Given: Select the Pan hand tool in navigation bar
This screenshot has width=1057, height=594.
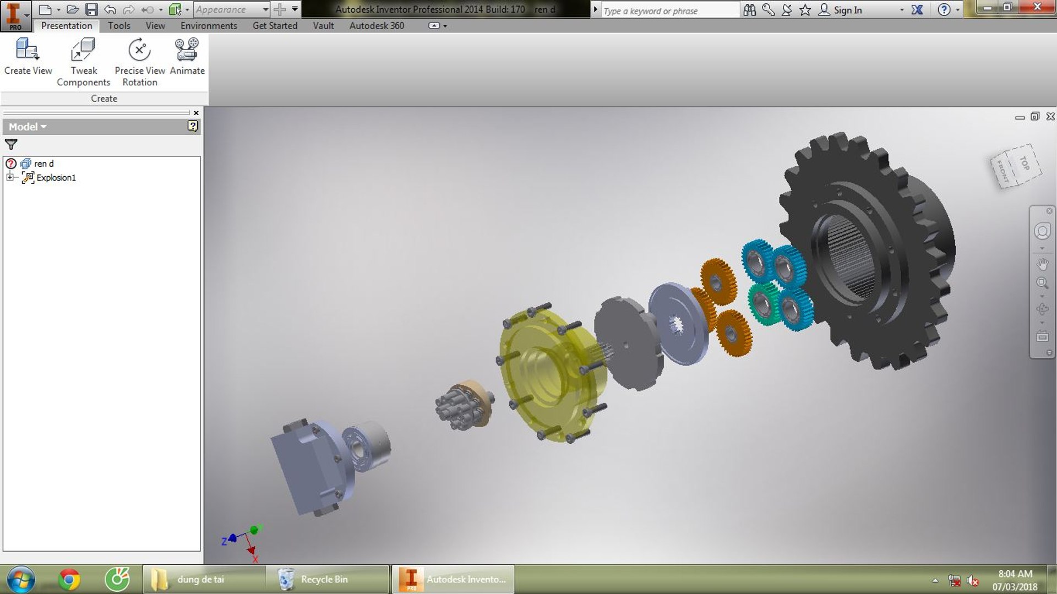Looking at the screenshot, I should [1042, 264].
